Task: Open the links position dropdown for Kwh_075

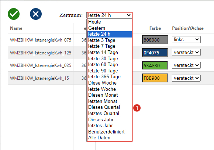Action: pos(186,40)
